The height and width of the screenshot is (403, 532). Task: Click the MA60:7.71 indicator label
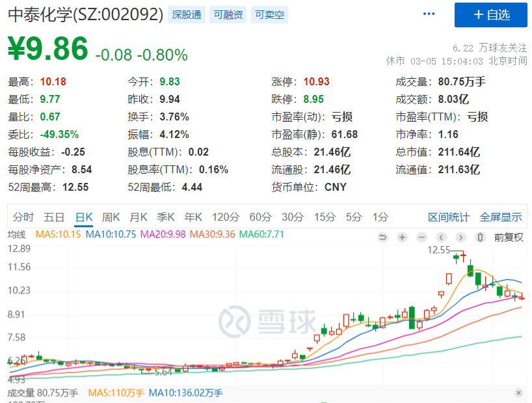coord(261,234)
